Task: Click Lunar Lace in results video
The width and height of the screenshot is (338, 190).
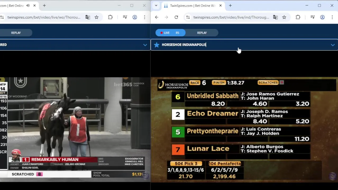Action: (208, 149)
